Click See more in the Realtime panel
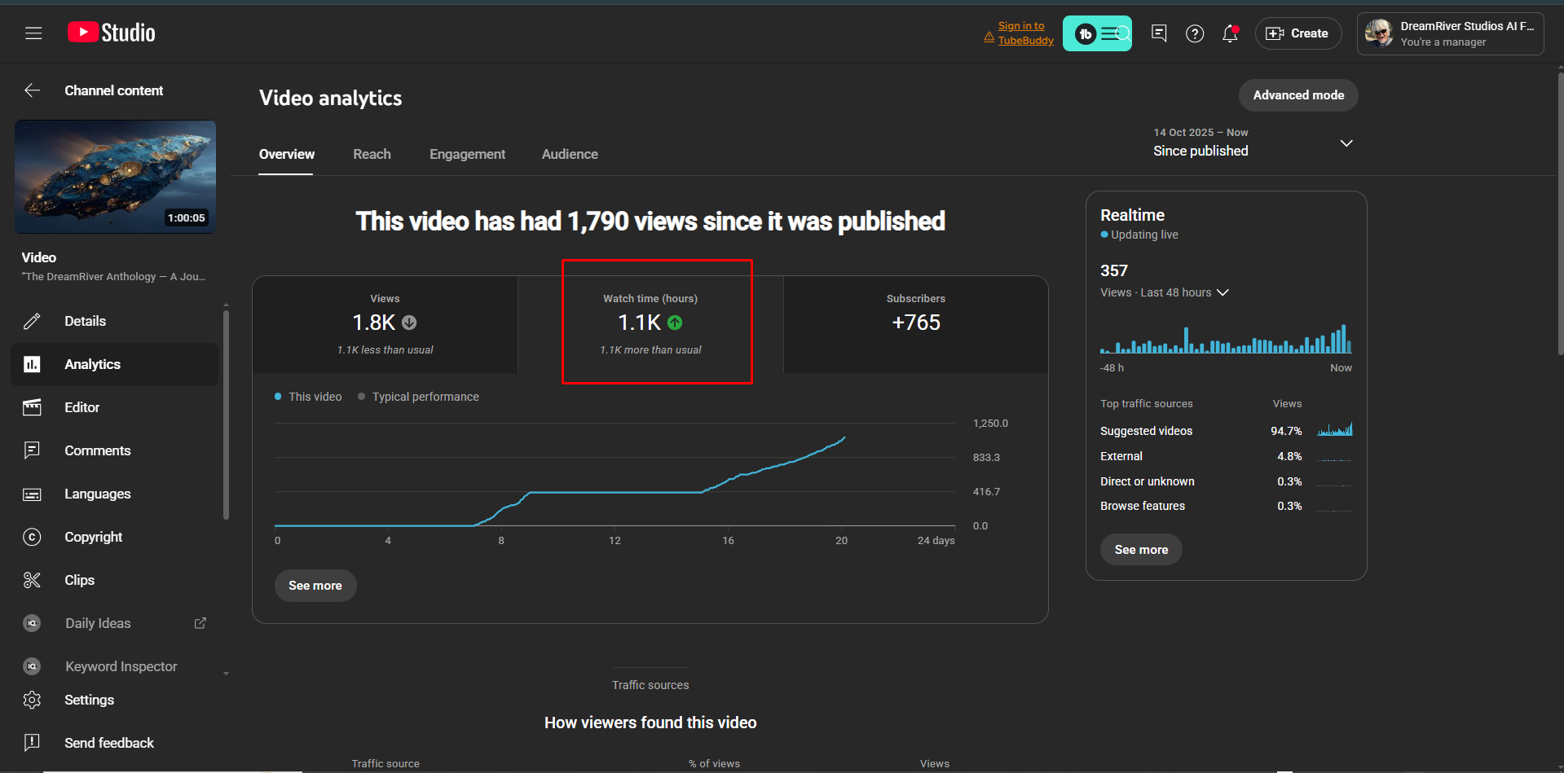The image size is (1564, 773). (1141, 550)
